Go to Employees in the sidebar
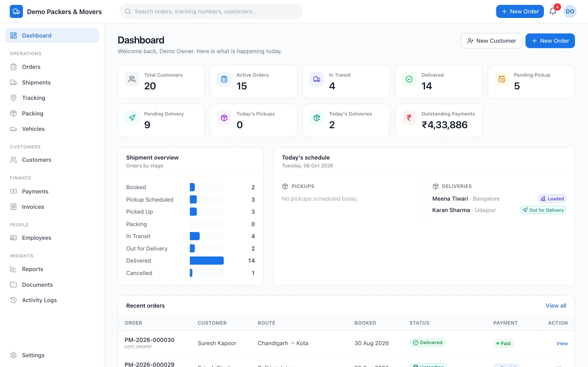 [x=52, y=238]
